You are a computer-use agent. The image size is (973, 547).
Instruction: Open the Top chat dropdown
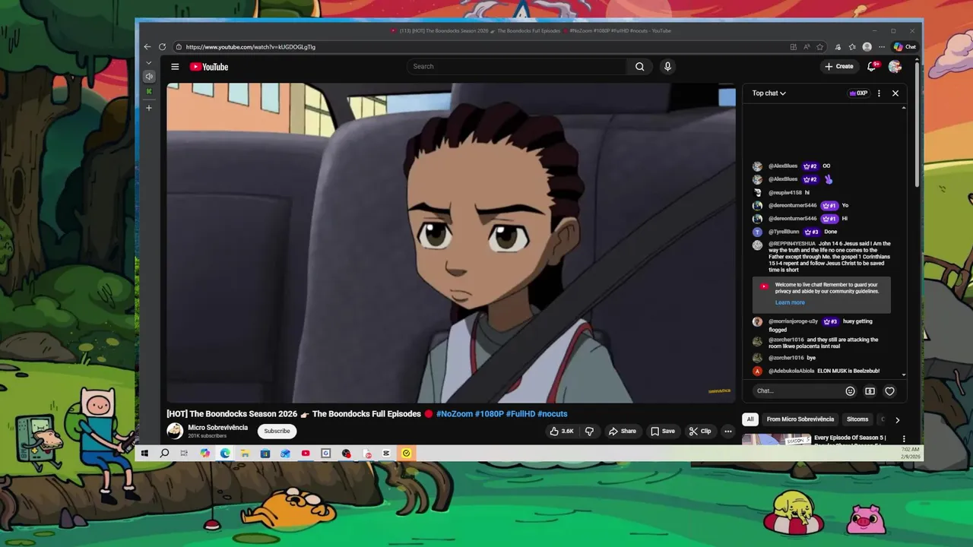point(769,93)
